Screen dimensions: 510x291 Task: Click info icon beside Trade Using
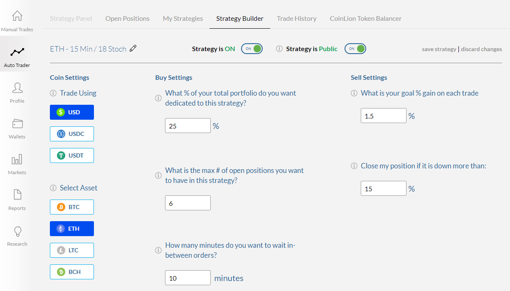(53, 93)
